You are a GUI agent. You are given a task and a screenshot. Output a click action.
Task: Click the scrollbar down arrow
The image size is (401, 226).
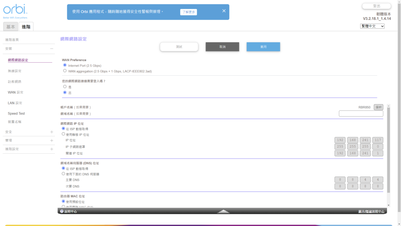tap(388, 205)
